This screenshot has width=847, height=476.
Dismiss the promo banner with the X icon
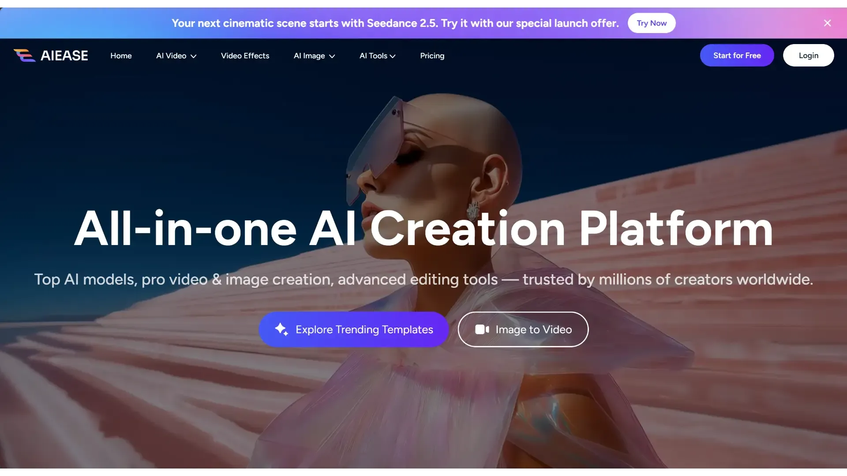point(827,23)
